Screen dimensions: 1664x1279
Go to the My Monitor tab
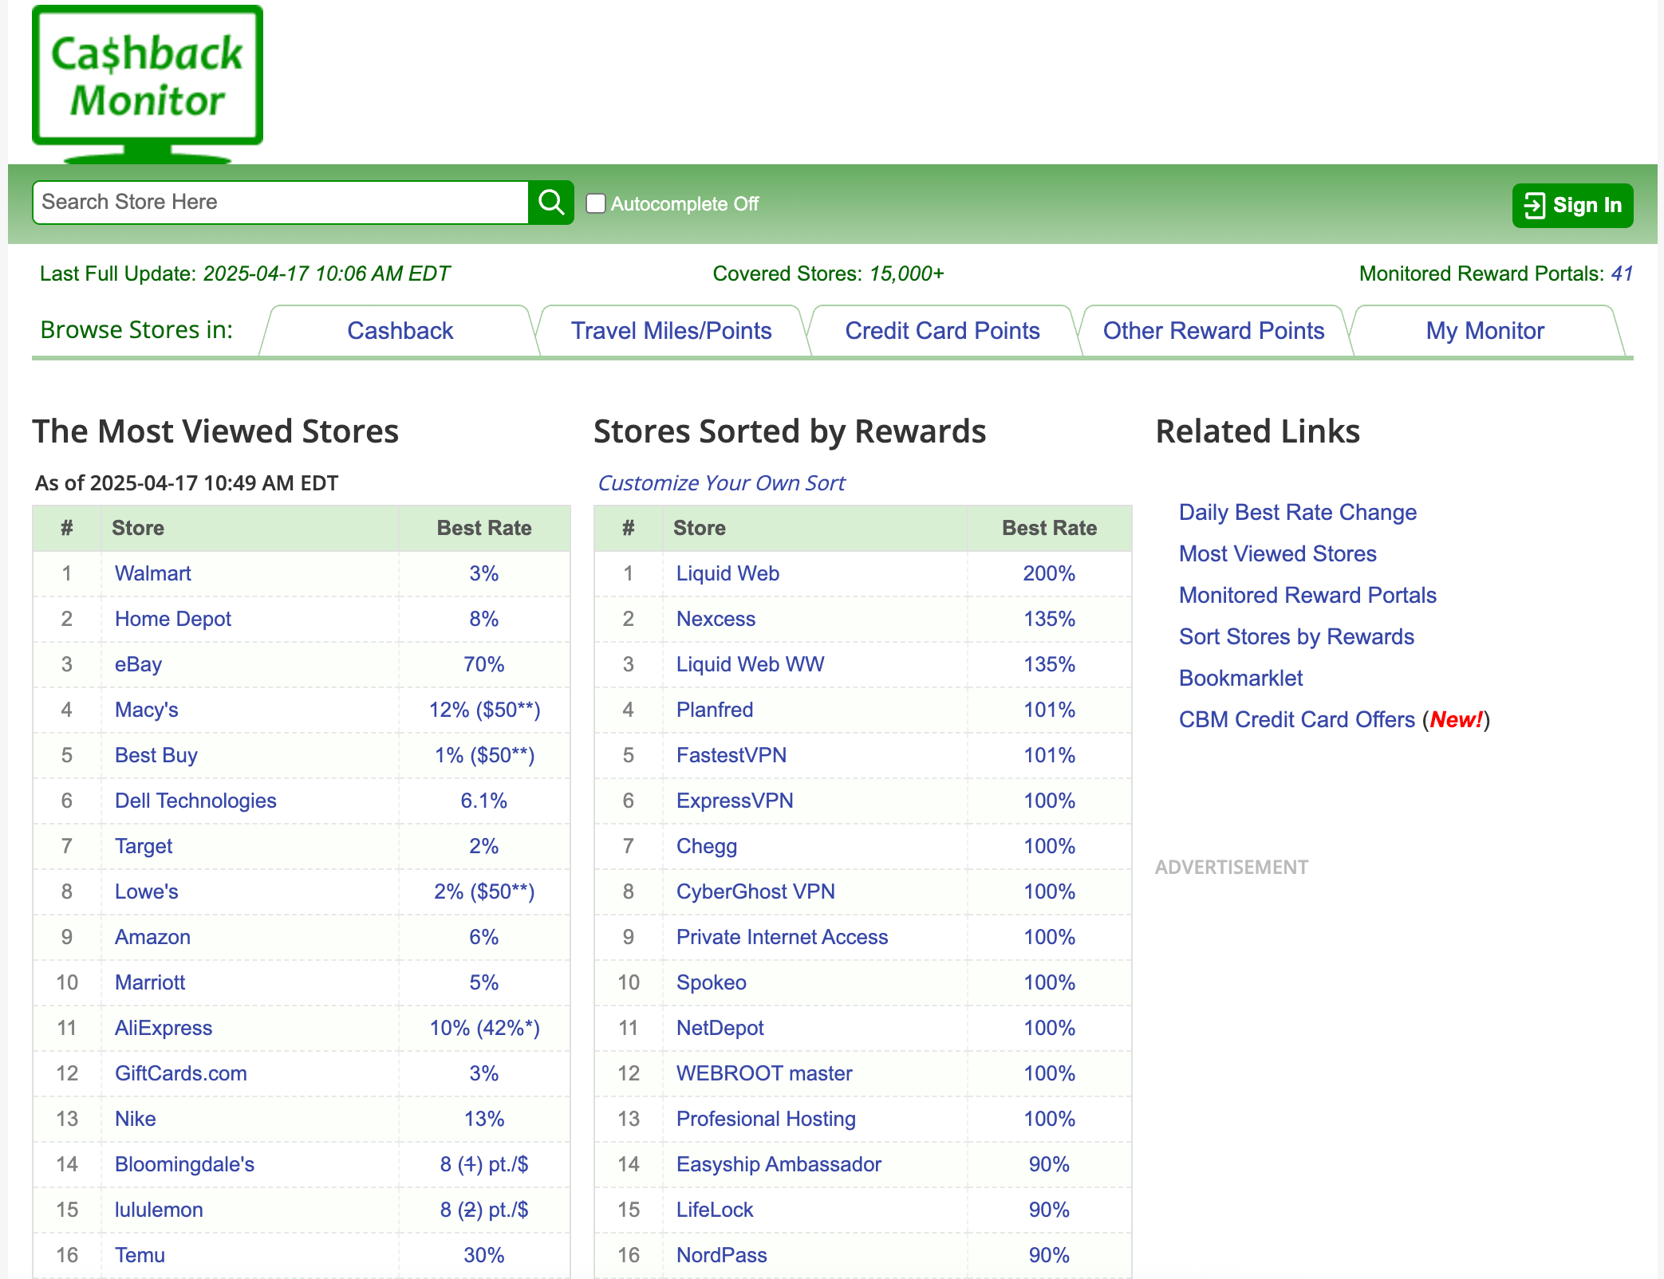1485,331
